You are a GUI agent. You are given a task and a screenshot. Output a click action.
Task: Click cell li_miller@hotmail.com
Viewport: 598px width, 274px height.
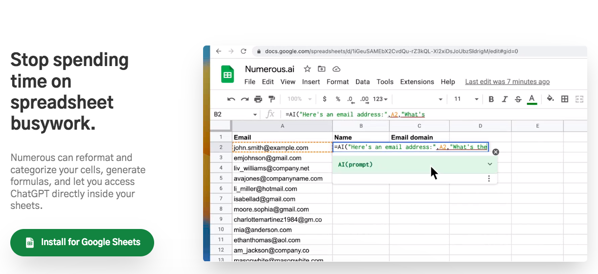coord(282,189)
